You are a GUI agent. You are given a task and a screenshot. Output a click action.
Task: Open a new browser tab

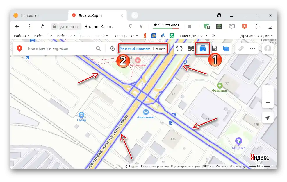(x=135, y=15)
